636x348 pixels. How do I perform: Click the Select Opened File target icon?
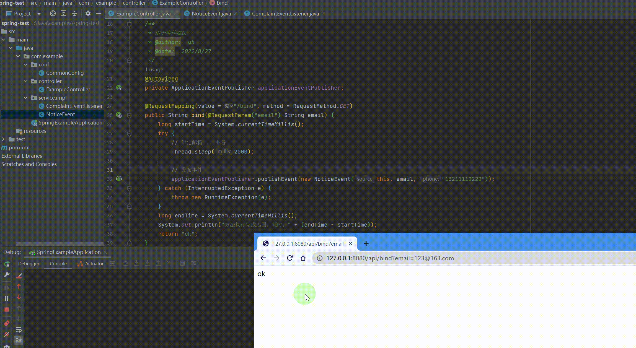(x=53, y=14)
